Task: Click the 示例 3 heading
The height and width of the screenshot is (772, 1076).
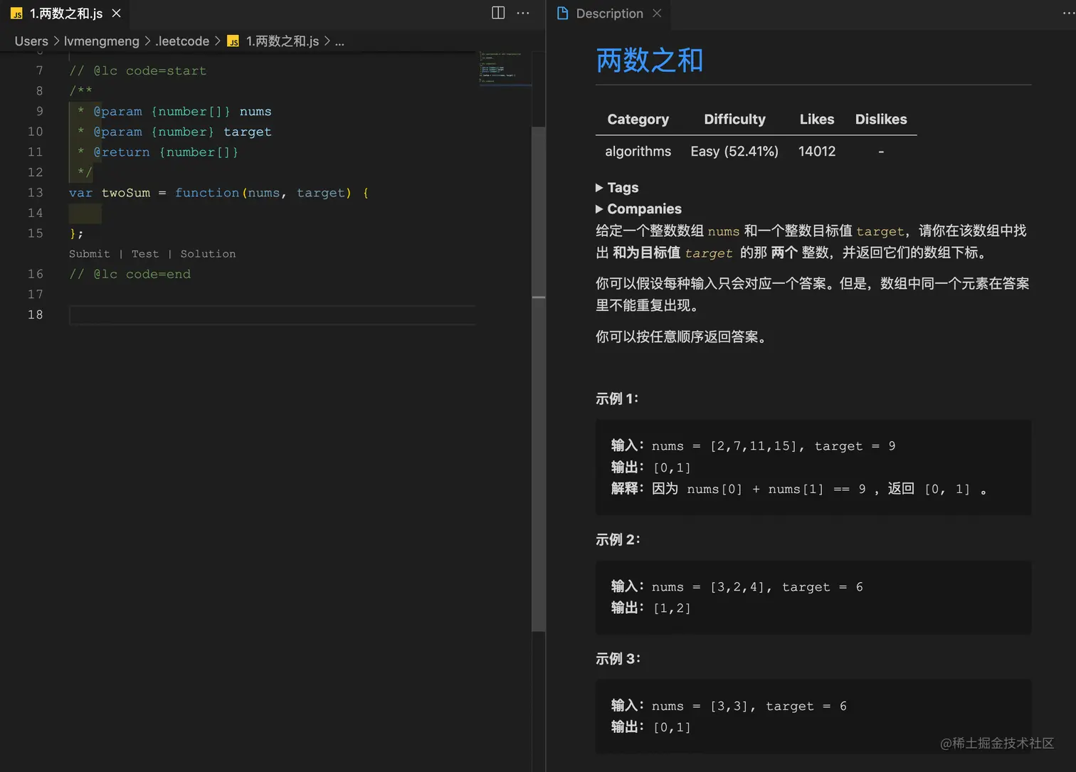Action: [618, 660]
